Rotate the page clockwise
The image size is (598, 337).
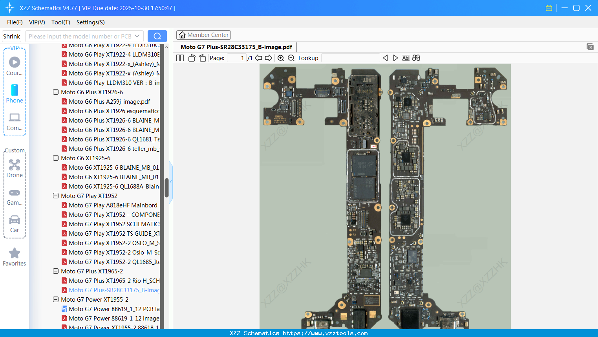click(202, 58)
